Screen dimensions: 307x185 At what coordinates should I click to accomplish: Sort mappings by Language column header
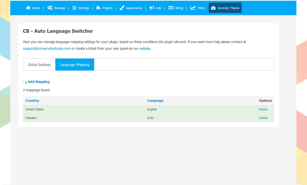pos(155,100)
